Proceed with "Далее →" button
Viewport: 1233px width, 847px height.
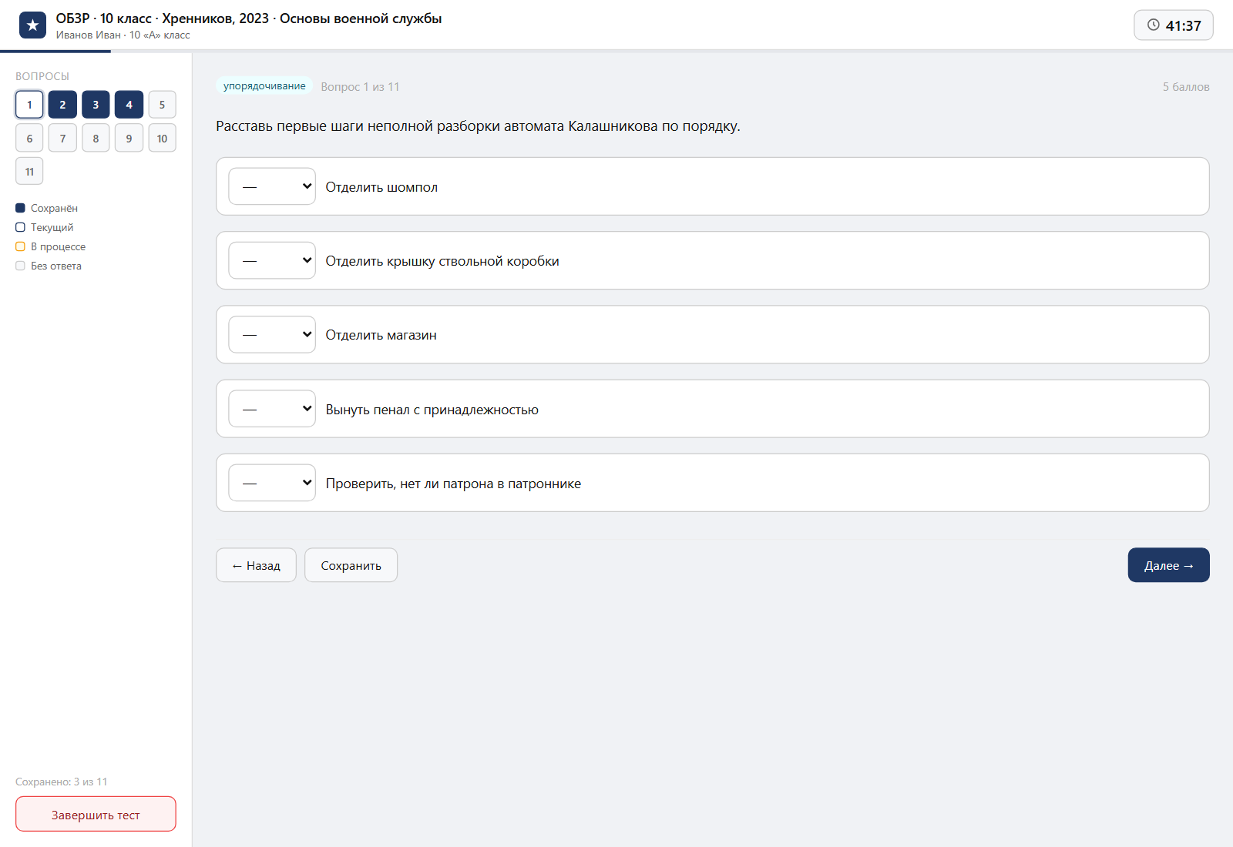click(x=1168, y=565)
